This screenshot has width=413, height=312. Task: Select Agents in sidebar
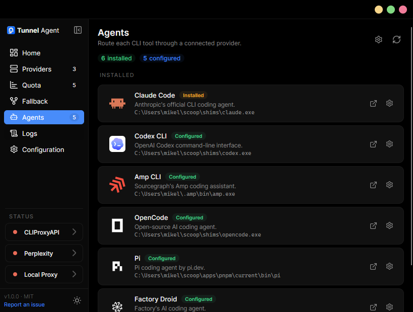(x=44, y=117)
